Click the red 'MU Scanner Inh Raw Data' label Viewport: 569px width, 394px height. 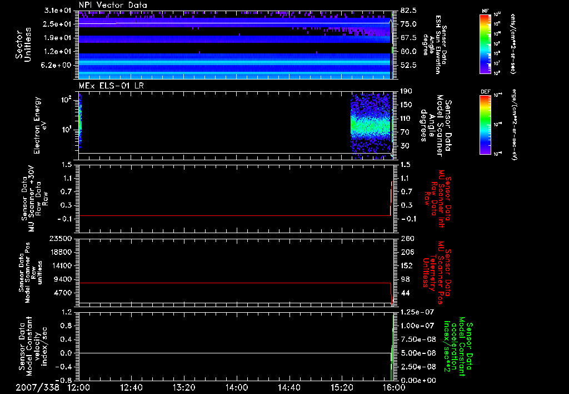click(438, 199)
